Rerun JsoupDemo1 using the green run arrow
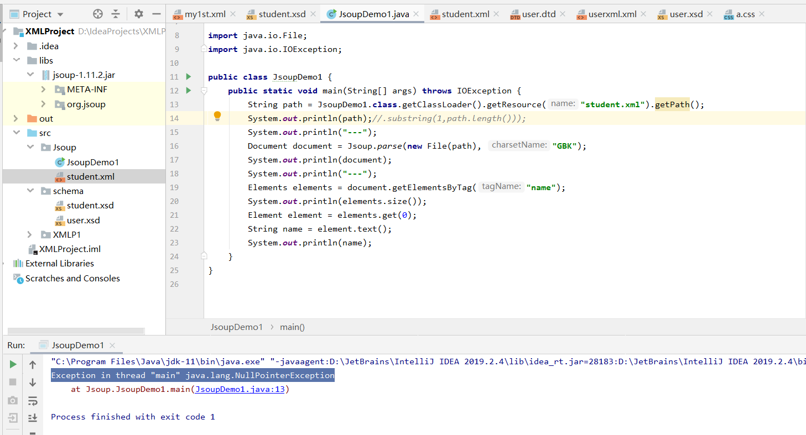806x435 pixels. click(12, 364)
